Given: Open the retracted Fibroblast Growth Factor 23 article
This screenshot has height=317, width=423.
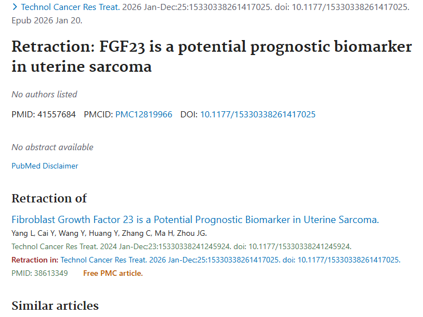Looking at the screenshot, I should (x=195, y=220).
